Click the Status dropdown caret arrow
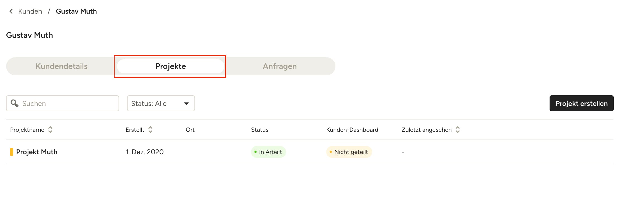Screen dimensions: 619x199 click(x=186, y=103)
